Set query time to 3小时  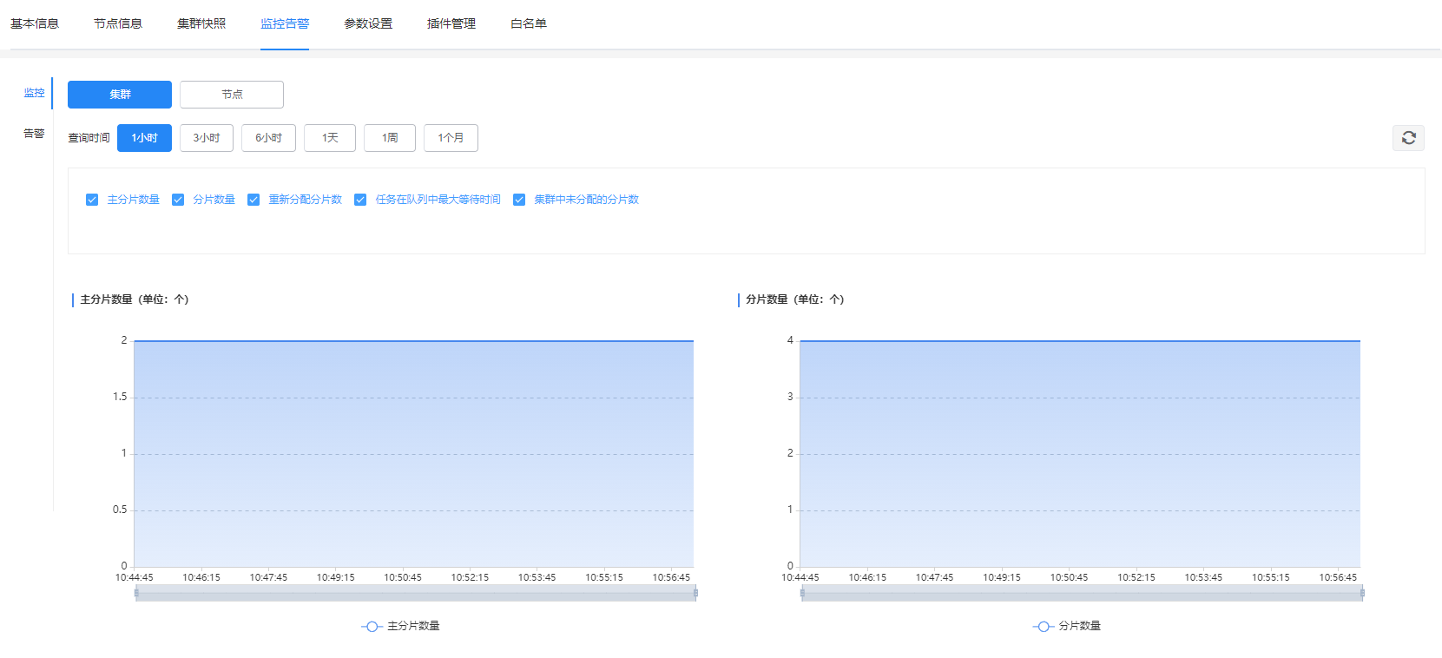point(207,138)
